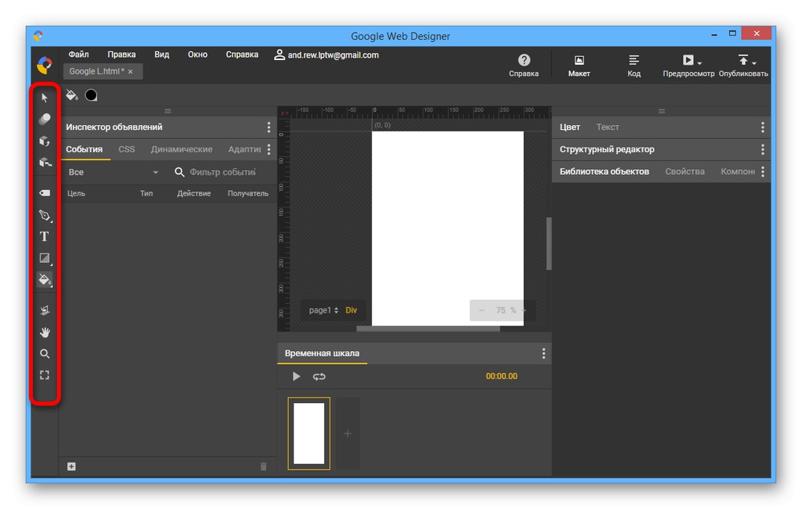Click the 00:00.00 timecode
Screen dimensions: 802x509
point(501,376)
